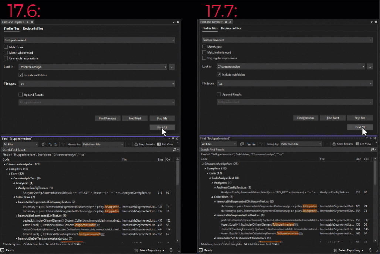The width and height of the screenshot is (380, 254).
Task: Click the settings gear in right 17.7 Find and Replace header
Action: click(376, 22)
